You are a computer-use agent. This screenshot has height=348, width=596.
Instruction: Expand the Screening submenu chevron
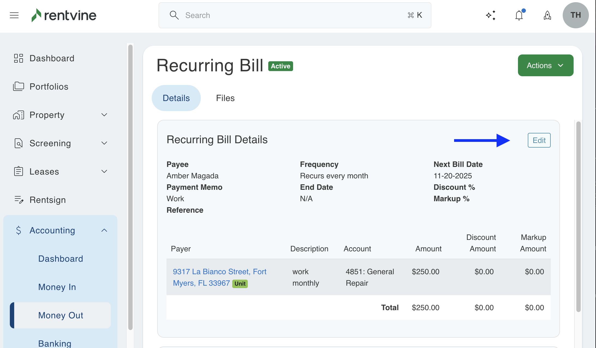coord(104,143)
